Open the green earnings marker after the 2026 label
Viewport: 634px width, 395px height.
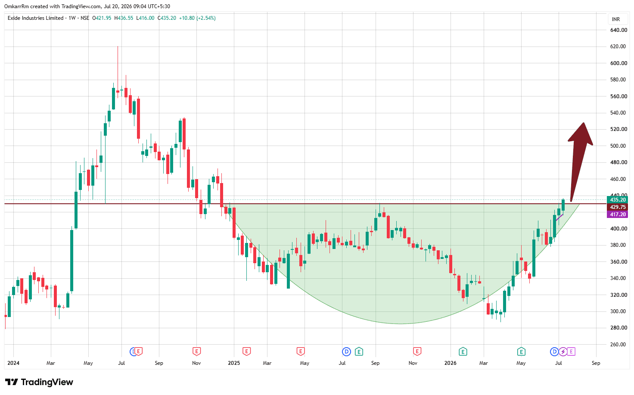[463, 351]
